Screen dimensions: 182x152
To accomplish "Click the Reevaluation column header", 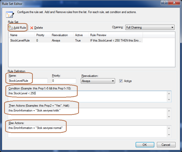I will tap(62, 35).
